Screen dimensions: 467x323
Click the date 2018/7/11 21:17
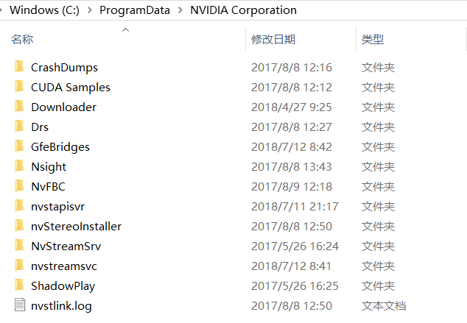click(295, 207)
